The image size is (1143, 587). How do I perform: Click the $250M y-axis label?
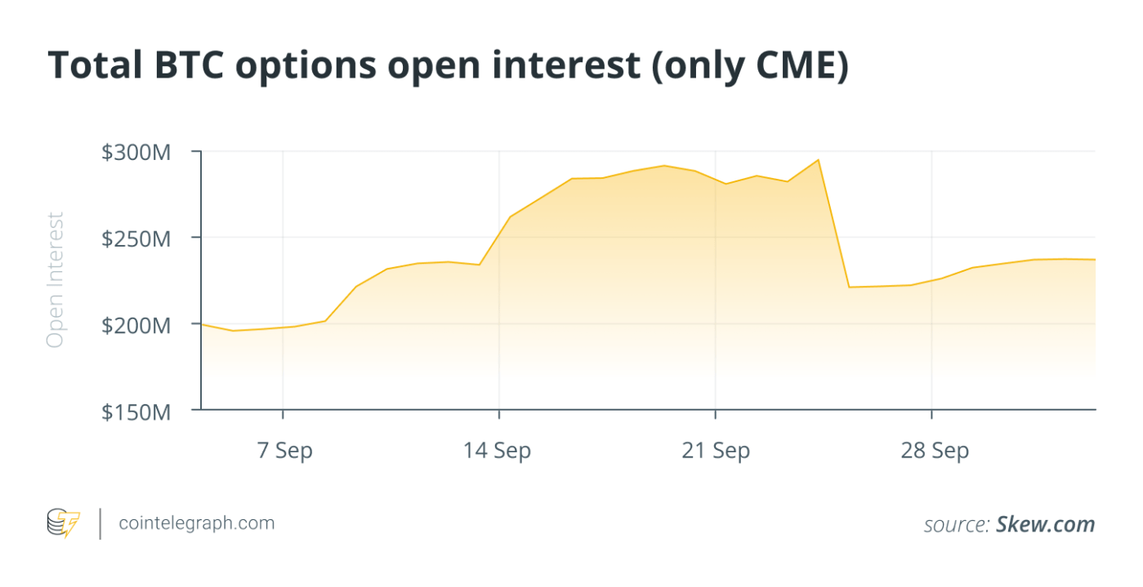point(136,238)
